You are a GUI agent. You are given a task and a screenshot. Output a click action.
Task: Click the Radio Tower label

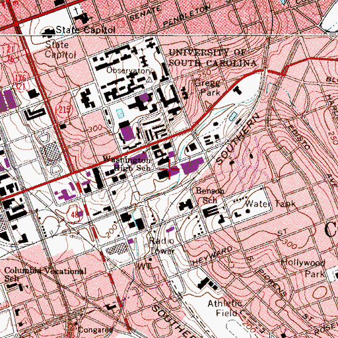162,246
